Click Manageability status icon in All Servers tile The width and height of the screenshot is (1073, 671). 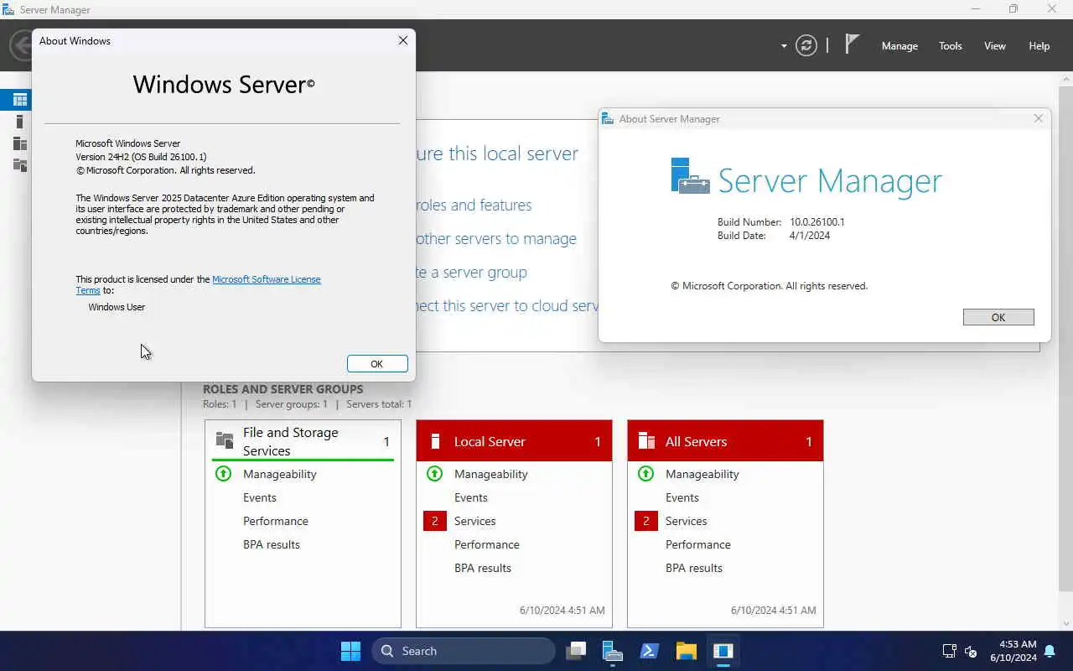pos(645,474)
